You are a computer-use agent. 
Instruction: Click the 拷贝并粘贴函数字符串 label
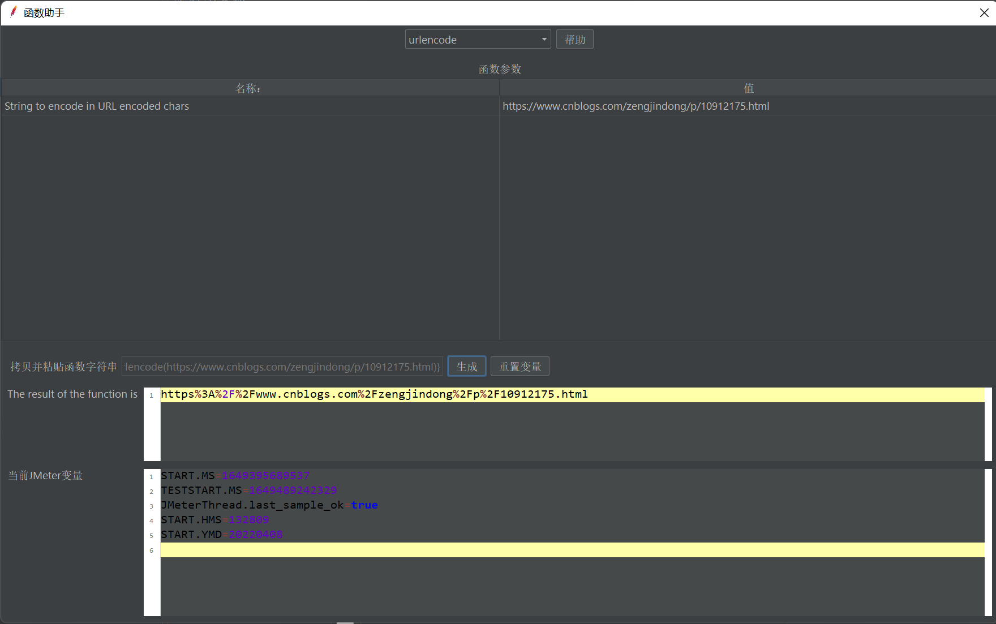click(x=63, y=367)
